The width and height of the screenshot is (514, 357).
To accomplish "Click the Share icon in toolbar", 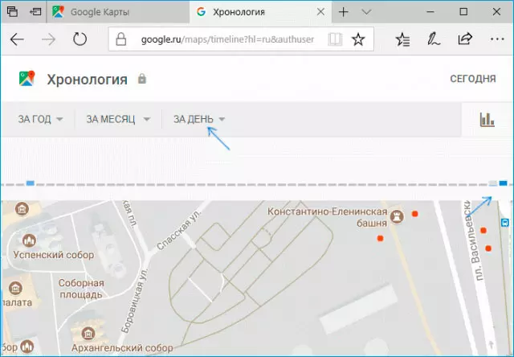I will point(464,39).
